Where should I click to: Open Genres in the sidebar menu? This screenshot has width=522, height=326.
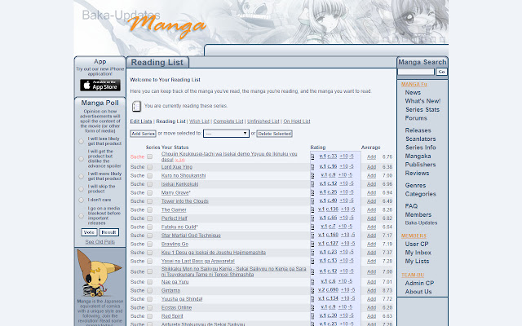[x=415, y=185]
